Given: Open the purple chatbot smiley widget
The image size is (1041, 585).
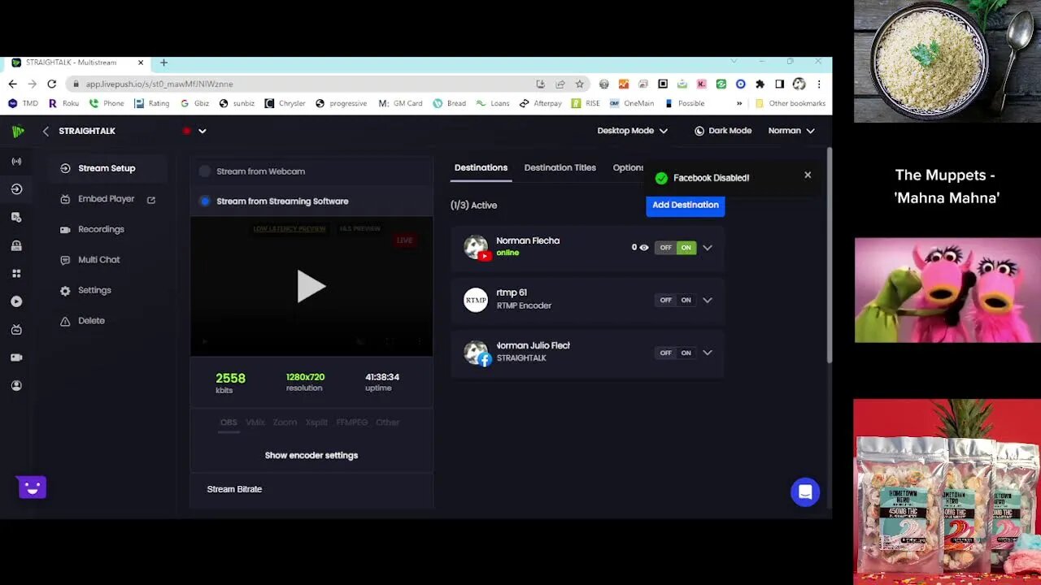Looking at the screenshot, I should pyautogui.click(x=32, y=487).
